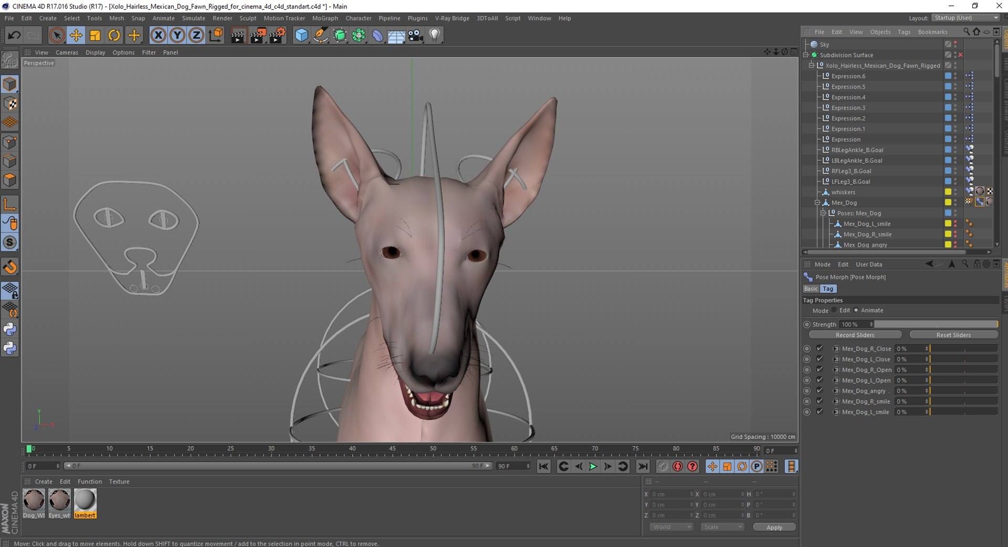Open the Simulate menu
This screenshot has width=1008, height=547.
[193, 18]
